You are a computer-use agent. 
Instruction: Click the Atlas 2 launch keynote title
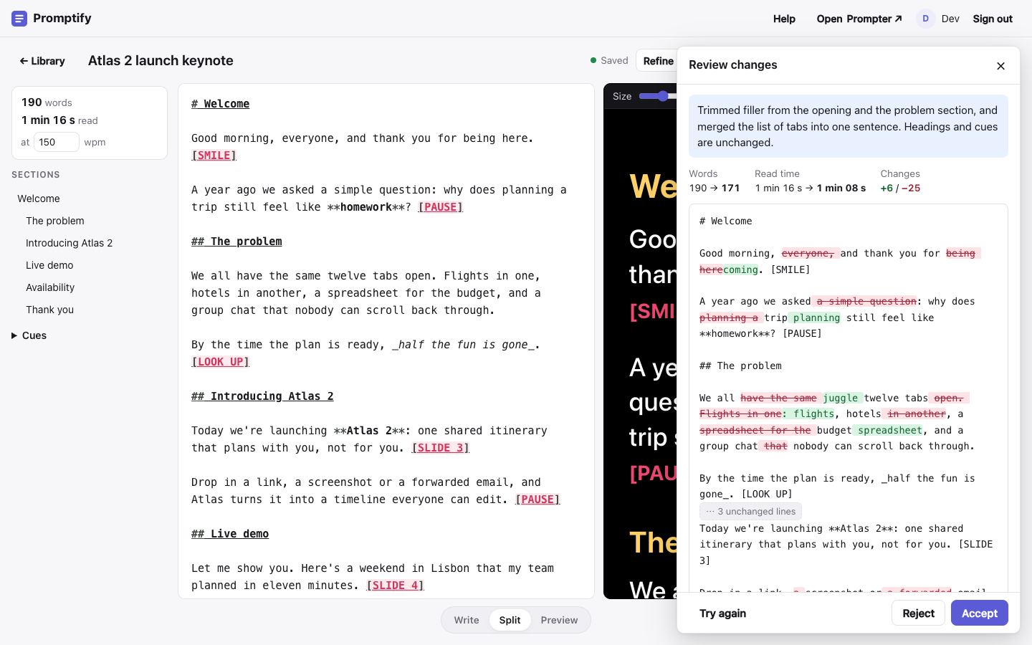coord(161,61)
